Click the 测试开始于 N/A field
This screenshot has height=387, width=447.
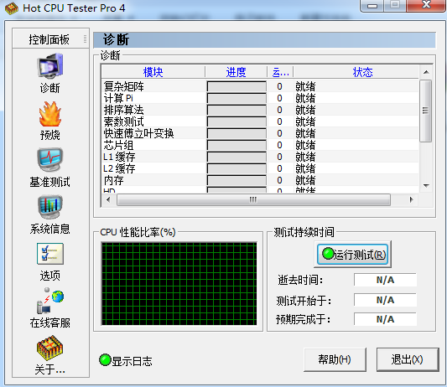click(x=385, y=300)
